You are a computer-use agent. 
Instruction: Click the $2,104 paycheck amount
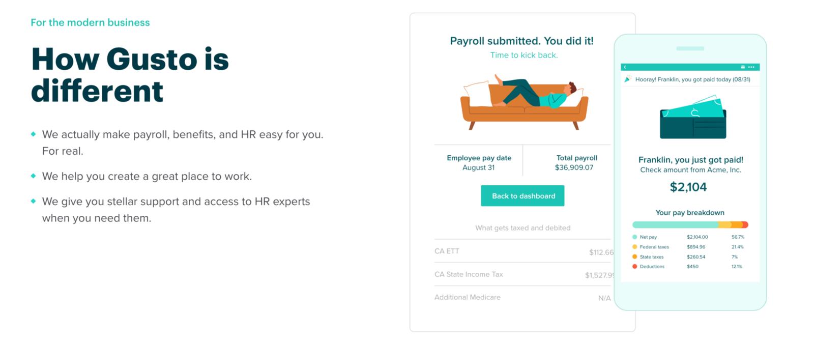[688, 187]
